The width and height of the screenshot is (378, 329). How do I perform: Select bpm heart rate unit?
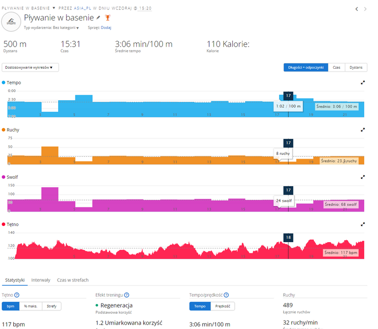(x=10, y=306)
